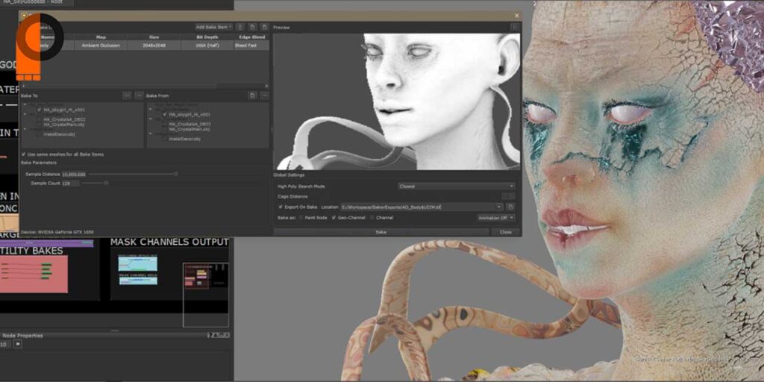Collapse the first group in Bake To tree
The width and height of the screenshot is (764, 382).
pos(25,104)
